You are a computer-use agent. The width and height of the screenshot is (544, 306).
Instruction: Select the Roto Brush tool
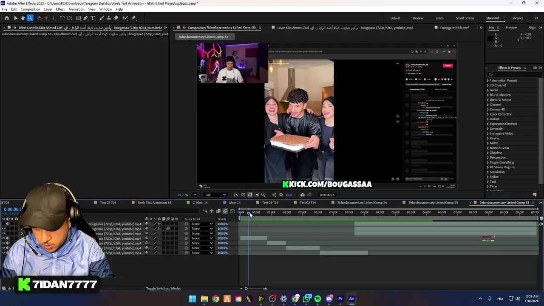(x=125, y=18)
